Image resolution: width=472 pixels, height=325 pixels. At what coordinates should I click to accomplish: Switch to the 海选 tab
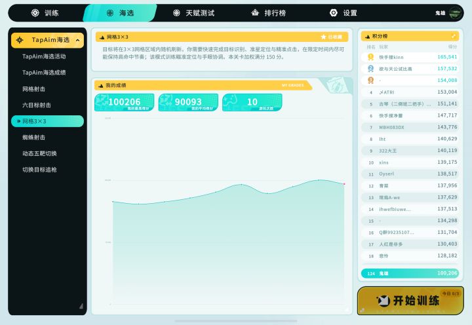click(x=120, y=13)
